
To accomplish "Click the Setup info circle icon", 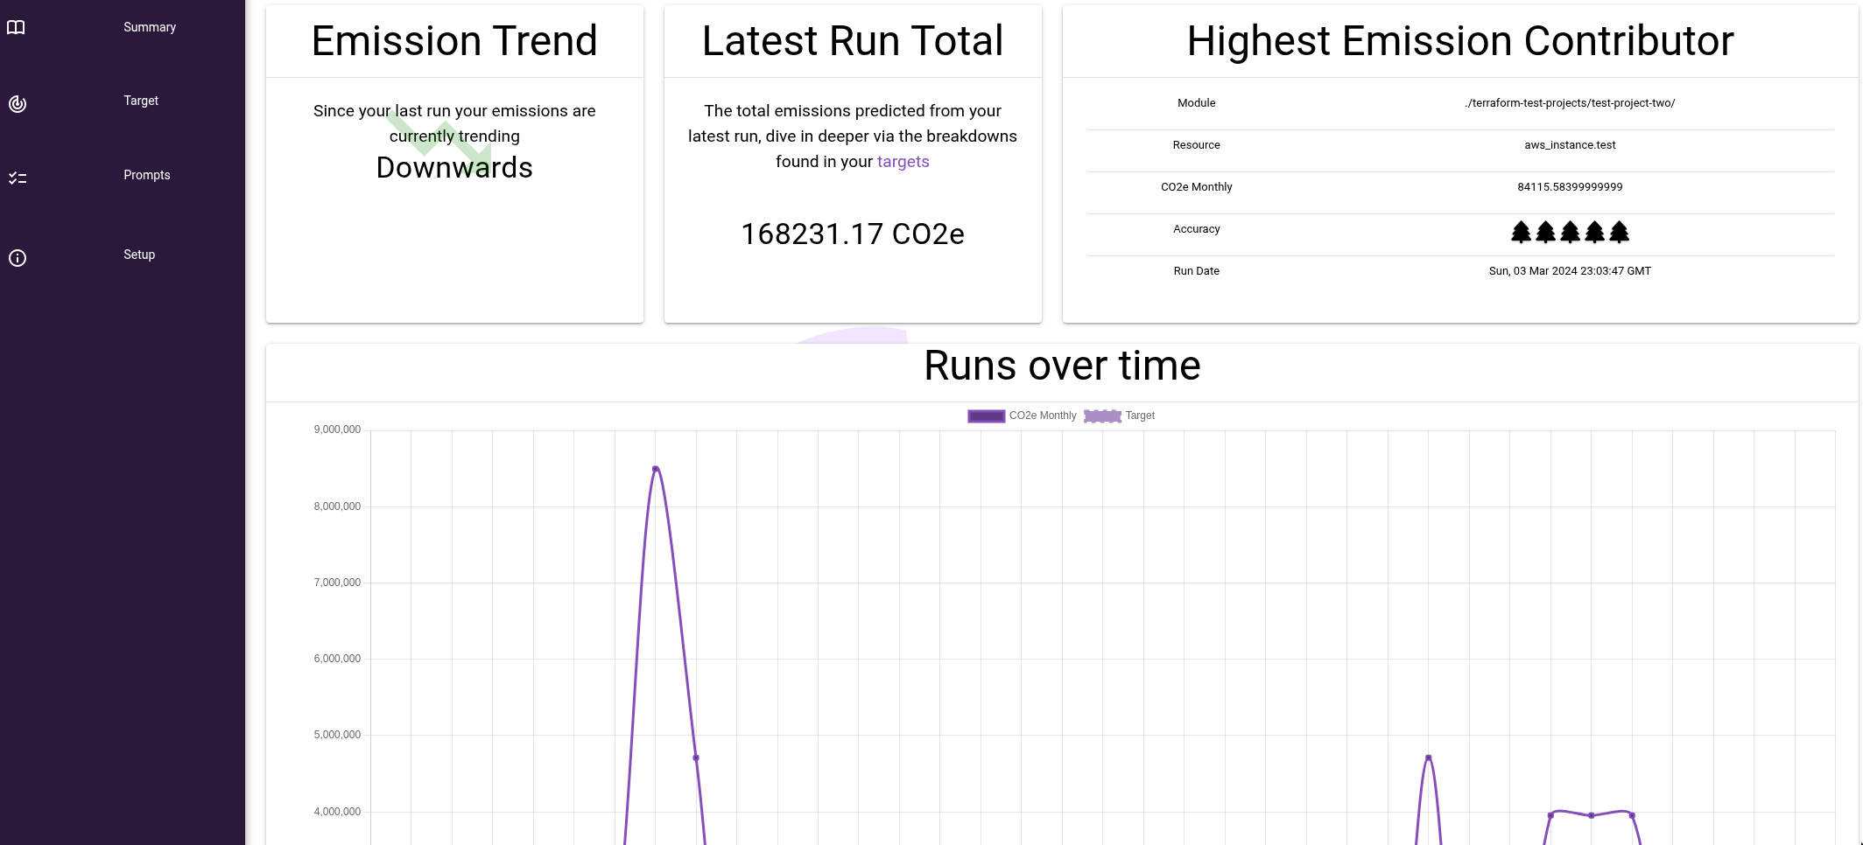I will (x=18, y=258).
